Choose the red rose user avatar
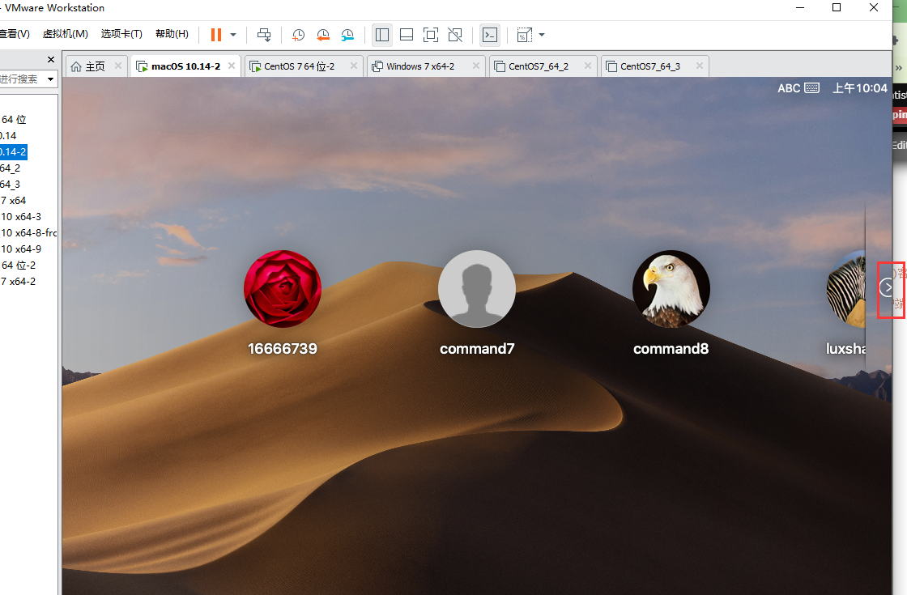Screen dimensions: 907x595 click(283, 288)
